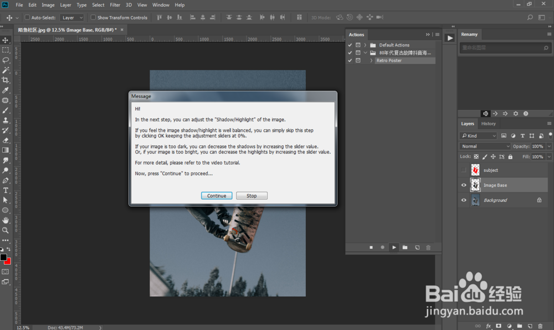Viewport: 554px width, 330px height.
Task: Toggle lock all for layer
Action: (510, 156)
